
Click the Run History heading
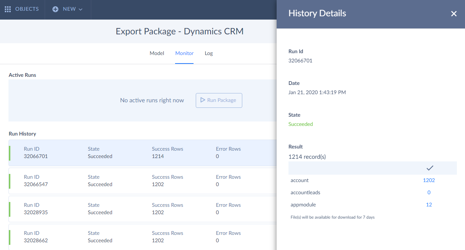tap(23, 134)
